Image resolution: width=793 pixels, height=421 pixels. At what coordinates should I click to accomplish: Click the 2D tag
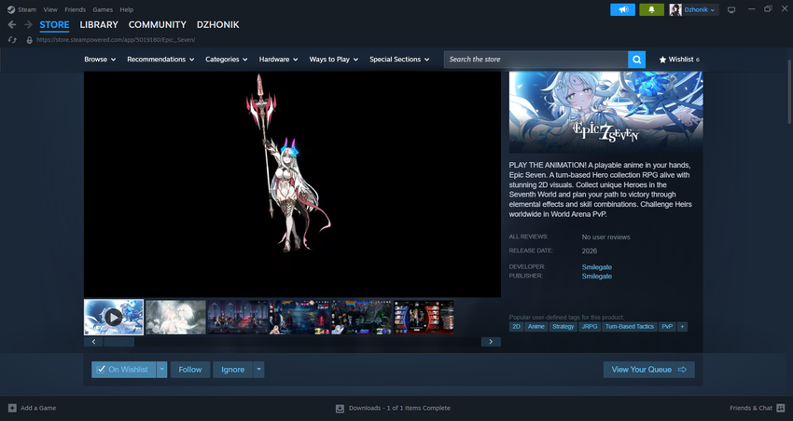pos(516,327)
